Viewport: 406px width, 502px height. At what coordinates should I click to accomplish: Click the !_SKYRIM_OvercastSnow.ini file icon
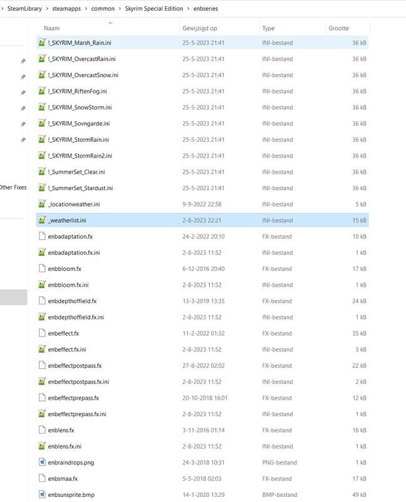[x=42, y=75]
